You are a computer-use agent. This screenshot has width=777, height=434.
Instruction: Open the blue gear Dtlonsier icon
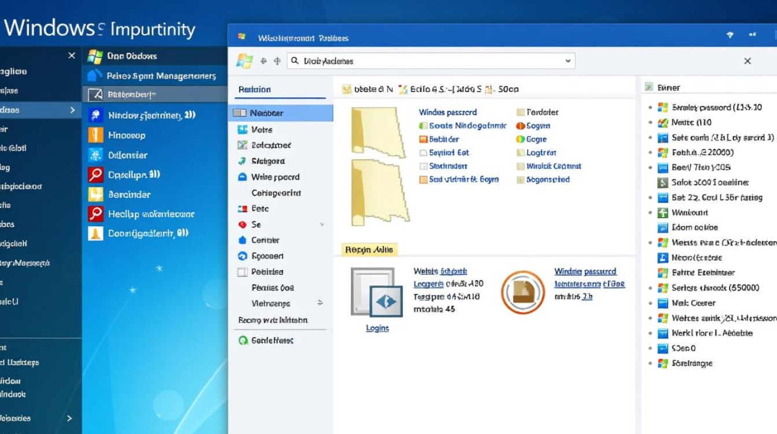click(95, 155)
